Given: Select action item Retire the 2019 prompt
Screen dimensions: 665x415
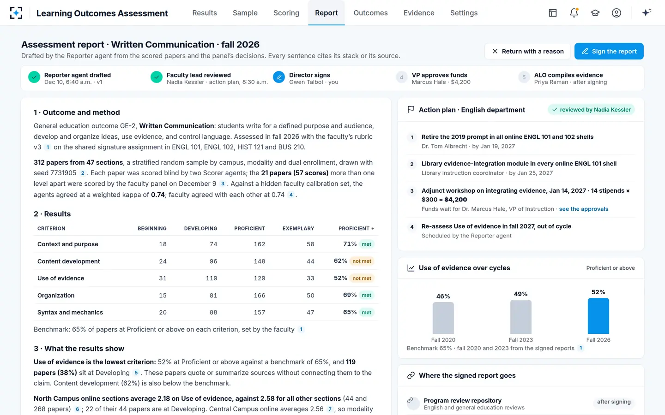Looking at the screenshot, I should pos(521,141).
